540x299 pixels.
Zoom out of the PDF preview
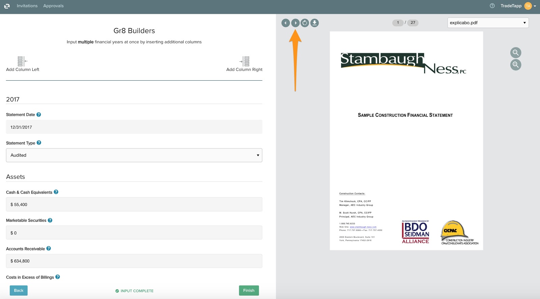click(x=515, y=53)
